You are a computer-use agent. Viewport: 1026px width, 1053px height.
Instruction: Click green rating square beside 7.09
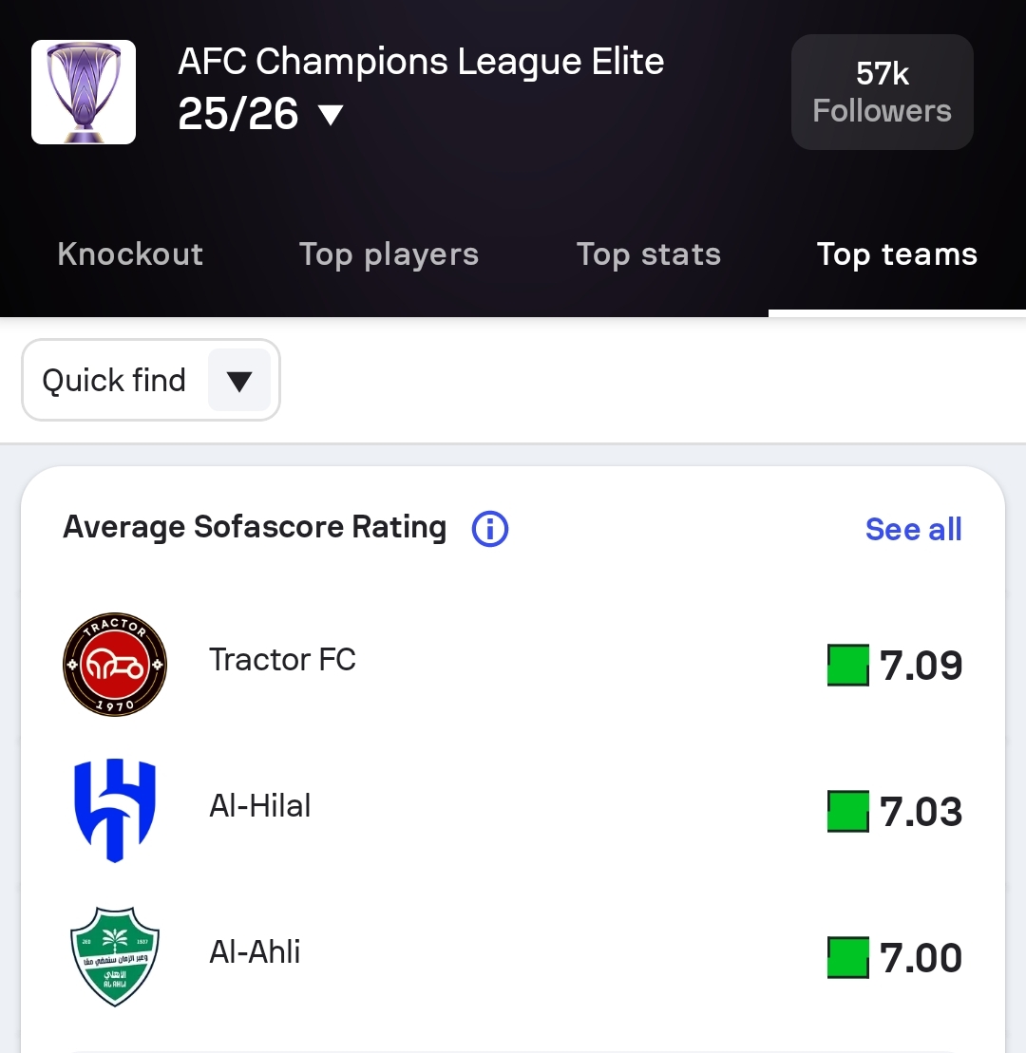(x=847, y=665)
